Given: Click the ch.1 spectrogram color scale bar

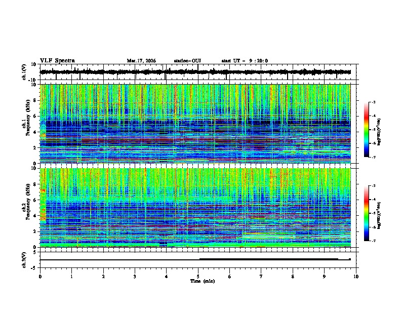Looking at the screenshot, I should click(367, 130).
